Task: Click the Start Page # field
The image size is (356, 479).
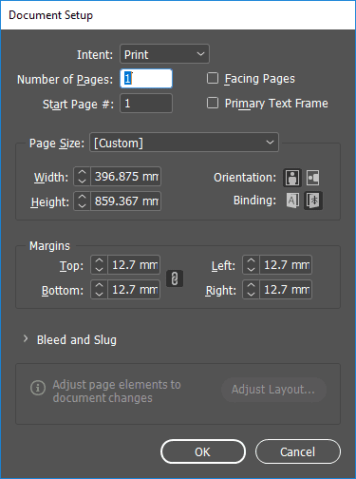Action: (x=146, y=104)
